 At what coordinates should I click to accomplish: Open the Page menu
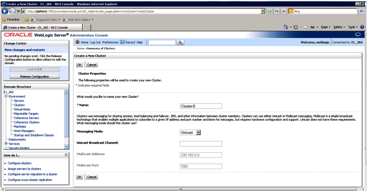[325, 27]
